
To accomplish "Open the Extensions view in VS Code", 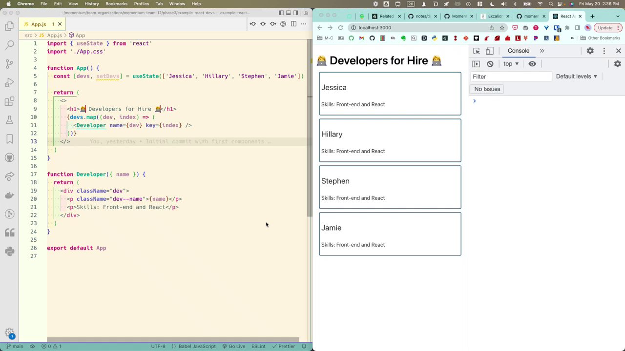I will 9,101.
